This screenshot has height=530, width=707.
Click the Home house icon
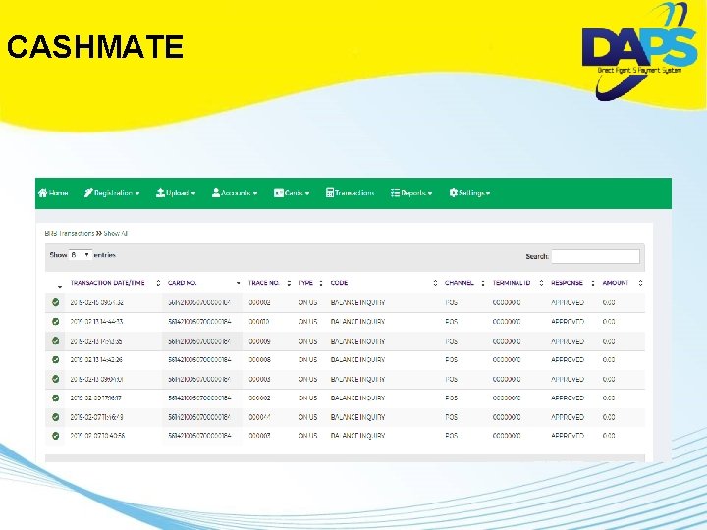pyautogui.click(x=43, y=193)
